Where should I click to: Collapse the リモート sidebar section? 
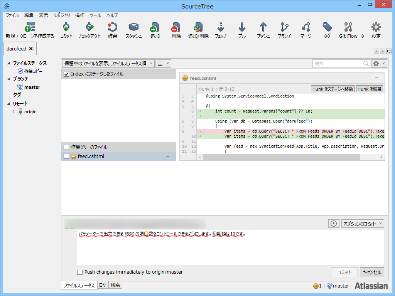[x=8, y=103]
